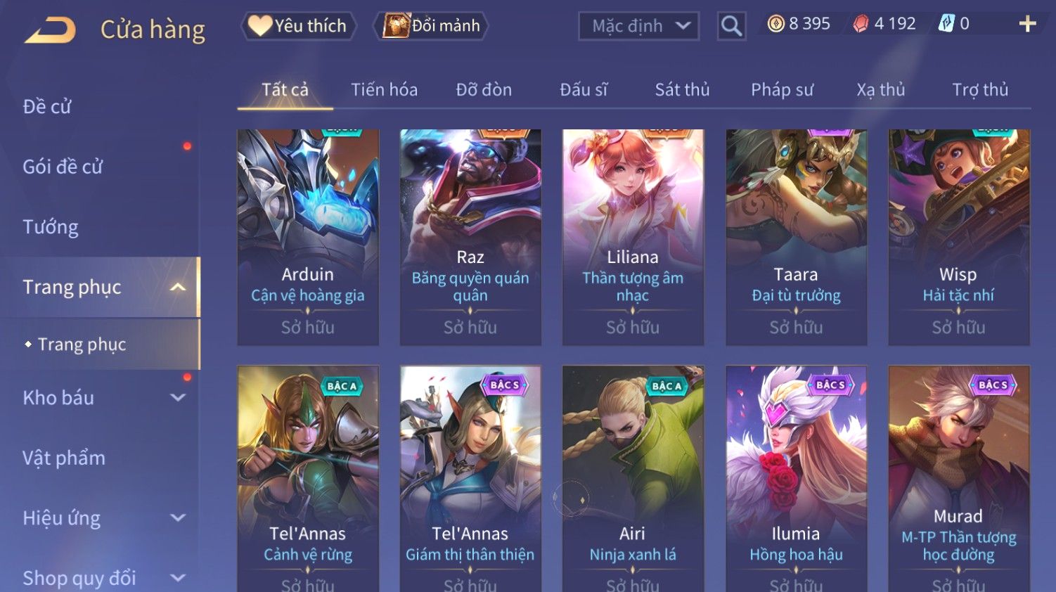This screenshot has width=1056, height=592.
Task: Expand the Hiệu ứng sidebar section
Action: [x=178, y=518]
